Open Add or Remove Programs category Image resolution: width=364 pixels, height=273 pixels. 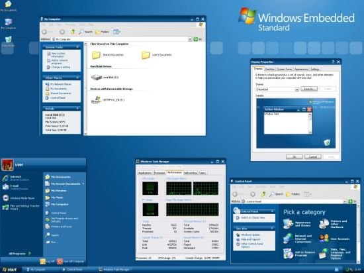tap(299, 254)
